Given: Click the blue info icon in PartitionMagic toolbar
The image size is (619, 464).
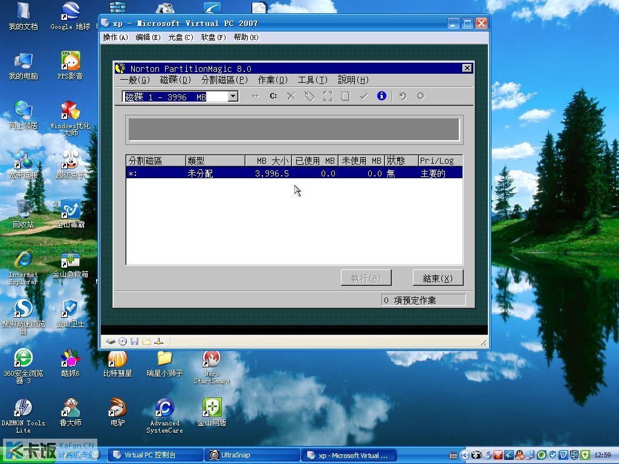Looking at the screenshot, I should click(x=381, y=96).
